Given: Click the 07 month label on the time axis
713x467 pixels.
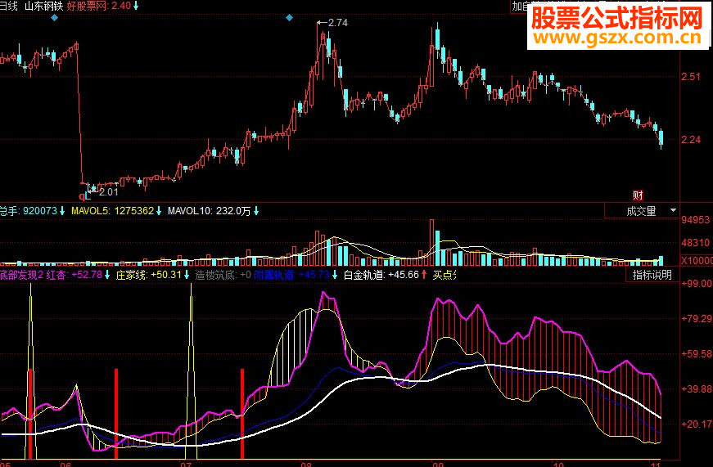Looking at the screenshot, I should click(x=186, y=465).
